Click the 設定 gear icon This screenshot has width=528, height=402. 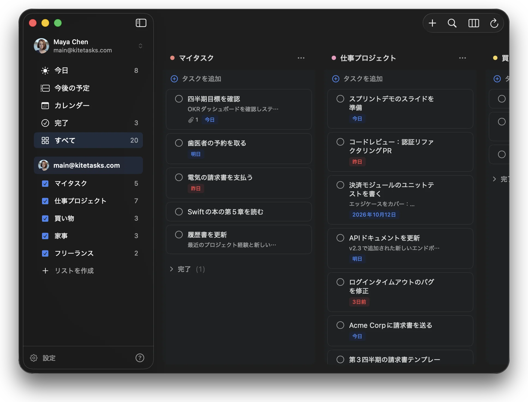(34, 358)
